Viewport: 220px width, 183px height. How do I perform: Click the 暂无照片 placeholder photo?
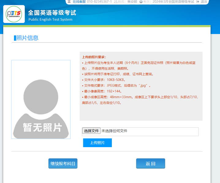pos(41,99)
